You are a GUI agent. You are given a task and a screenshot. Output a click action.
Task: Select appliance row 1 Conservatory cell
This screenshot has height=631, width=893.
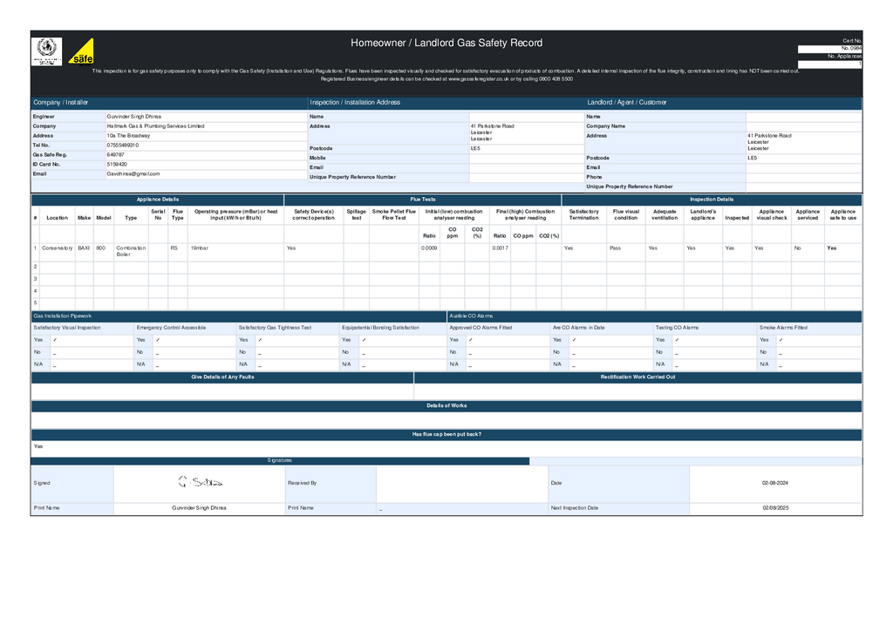[58, 248]
